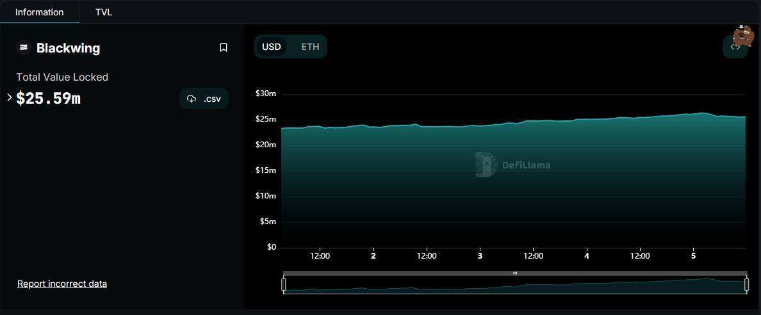
Task: Expand the Total Value Locked breakdown
Action: [x=10, y=97]
